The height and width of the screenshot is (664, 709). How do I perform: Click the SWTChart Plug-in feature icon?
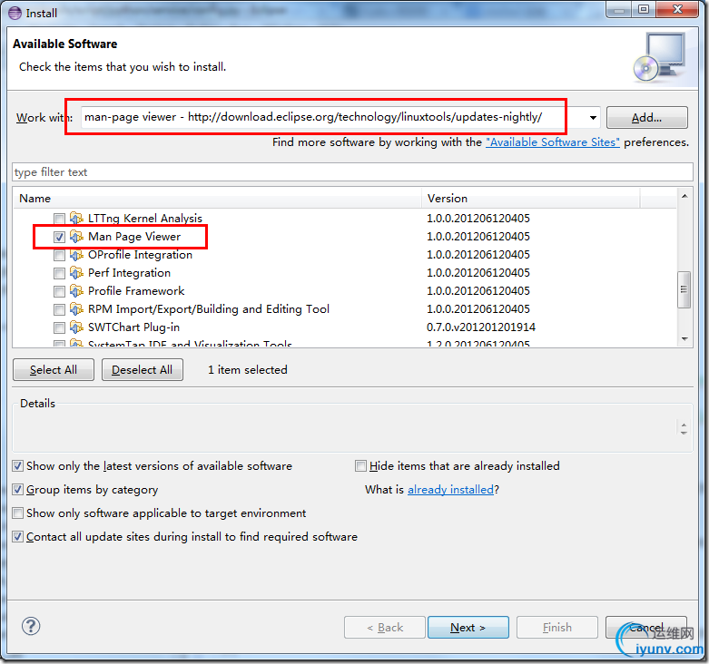pos(76,327)
